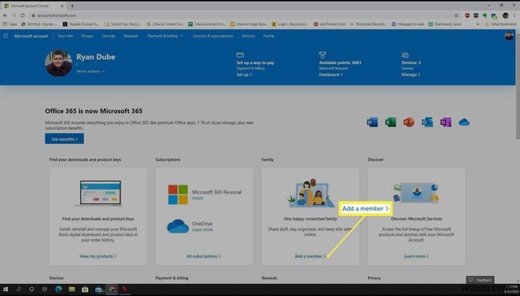This screenshot has width=520, height=296.
Task: Open the Chrome profile avatar in toolbar
Action: (x=506, y=15)
